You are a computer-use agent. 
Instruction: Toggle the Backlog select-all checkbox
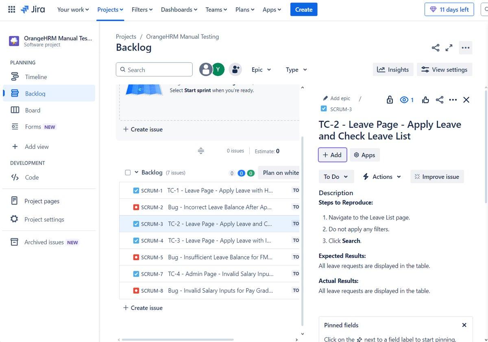click(x=128, y=173)
